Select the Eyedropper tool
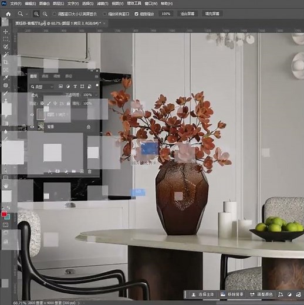Viewport: 304px width, 305px height. click(6, 77)
